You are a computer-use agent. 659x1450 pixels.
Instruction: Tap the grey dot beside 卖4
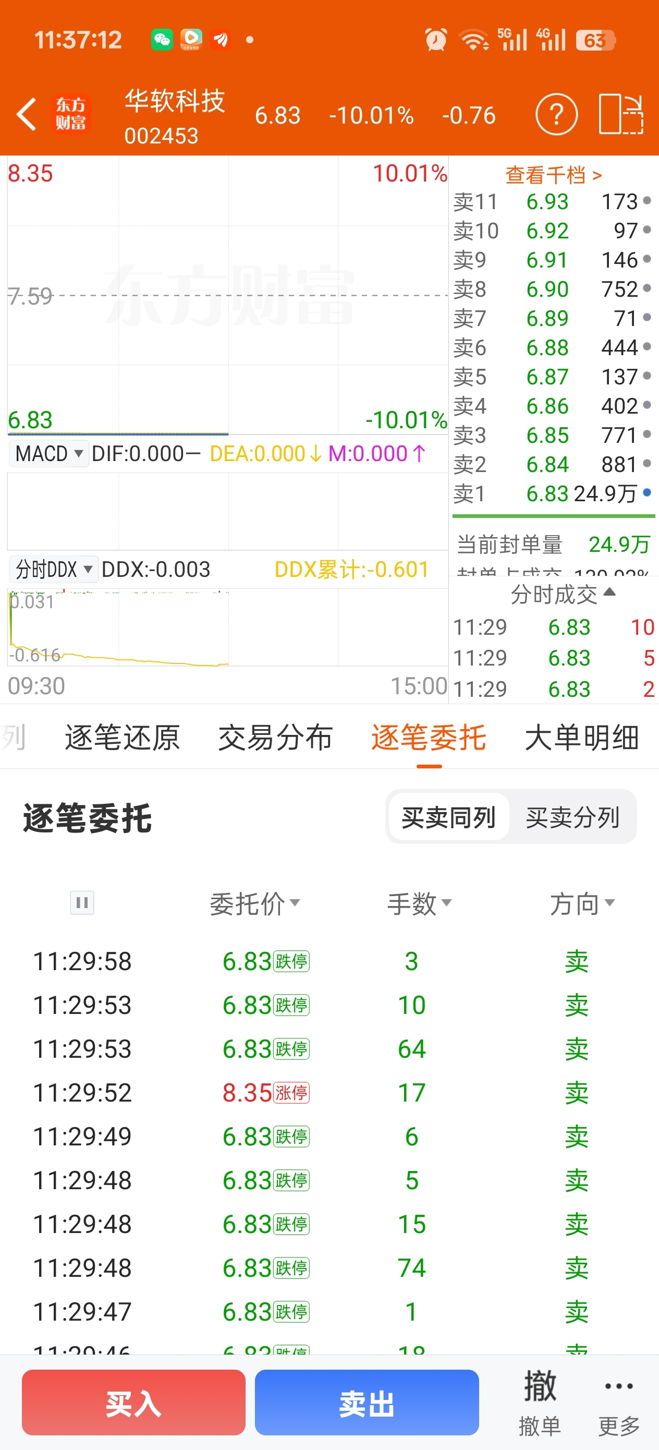click(646, 405)
